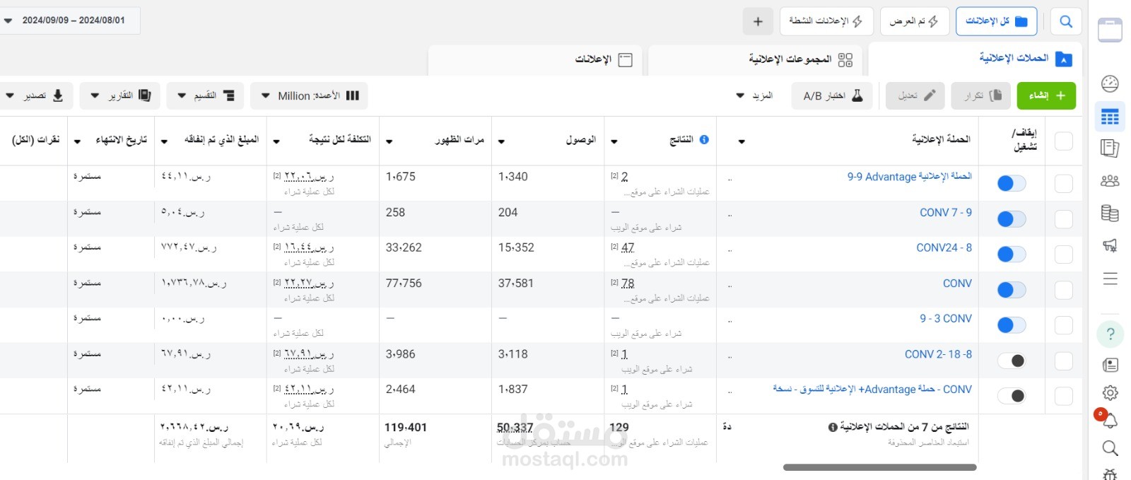Open dropdown arrow of الحملة الإعلانية column header
This screenshot has height=480, width=1131.
pos(742,141)
